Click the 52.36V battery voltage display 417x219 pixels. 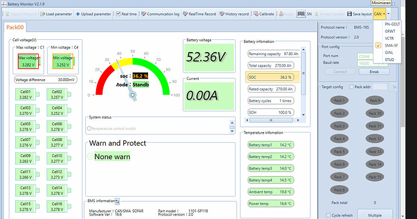pyautogui.click(x=209, y=57)
